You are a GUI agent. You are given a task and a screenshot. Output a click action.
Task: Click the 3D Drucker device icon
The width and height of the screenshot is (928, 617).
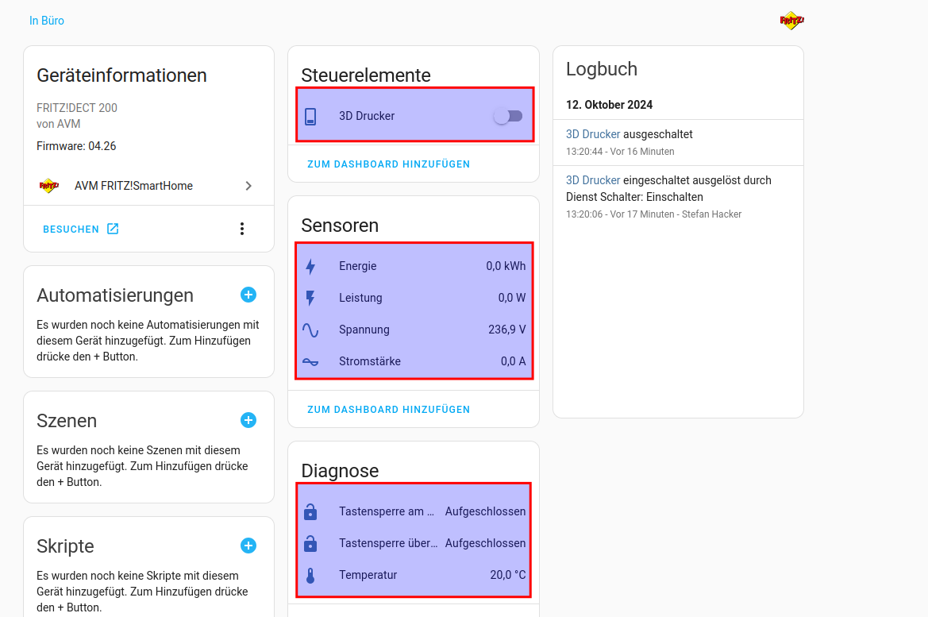[310, 117]
